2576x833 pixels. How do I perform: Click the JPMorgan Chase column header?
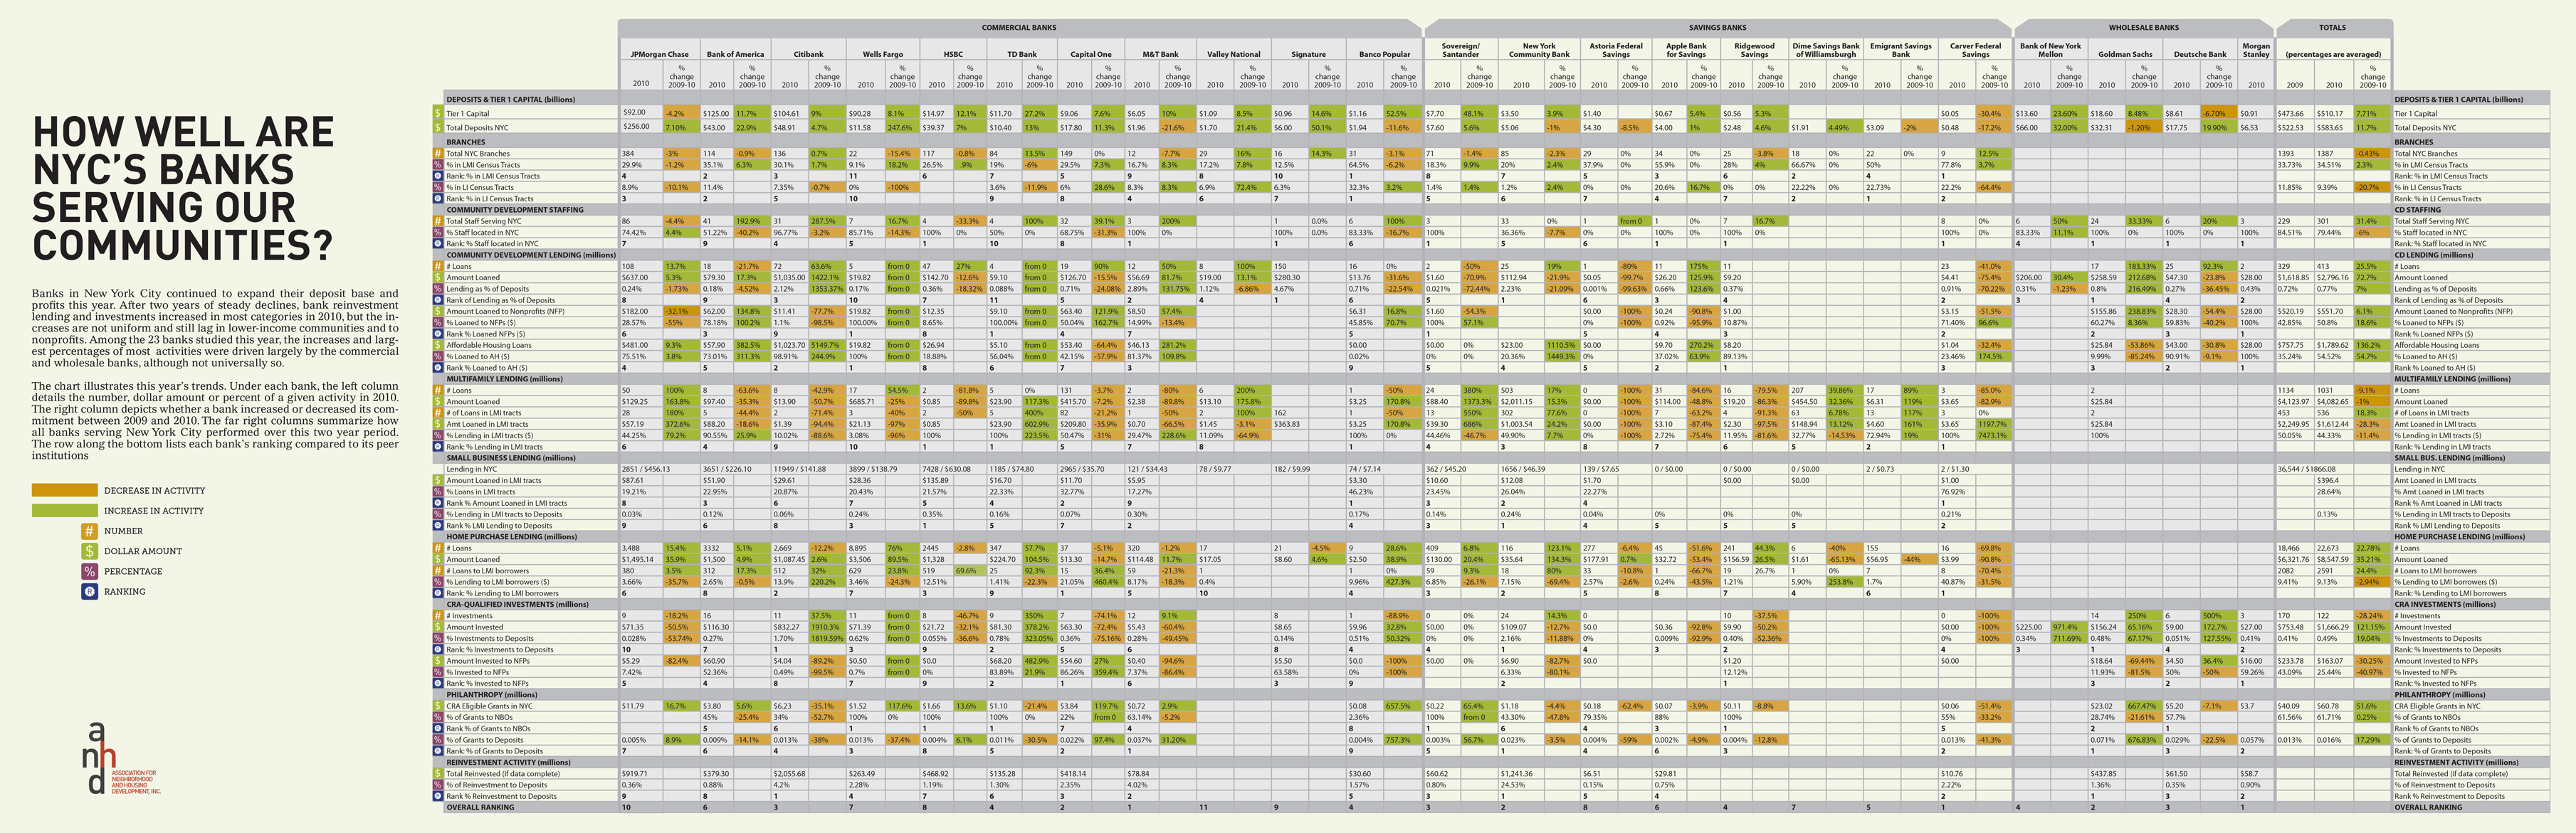[659, 55]
